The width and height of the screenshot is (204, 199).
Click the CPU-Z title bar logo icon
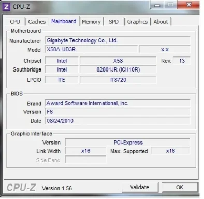6,7
